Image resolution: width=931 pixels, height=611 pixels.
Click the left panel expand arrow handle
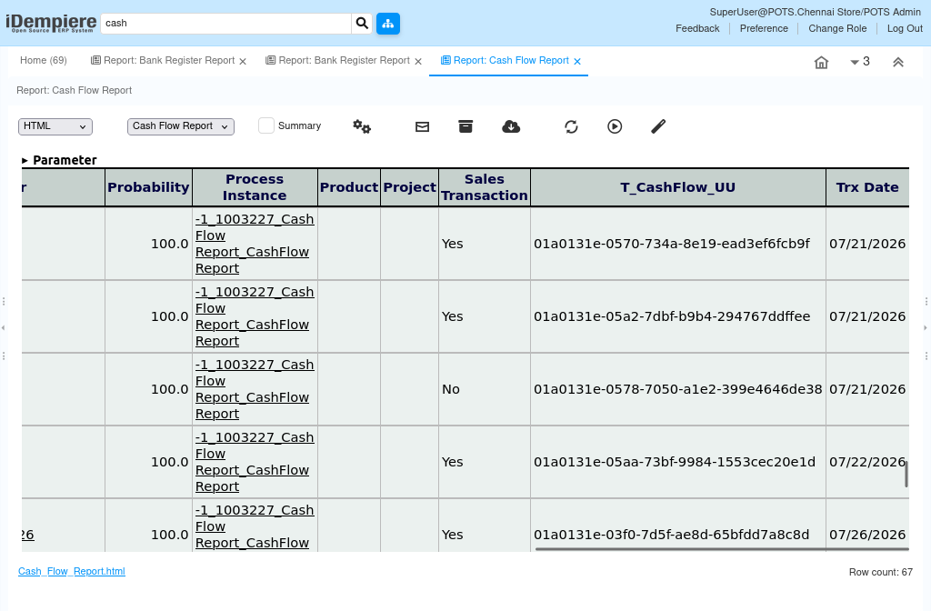coord(4,327)
